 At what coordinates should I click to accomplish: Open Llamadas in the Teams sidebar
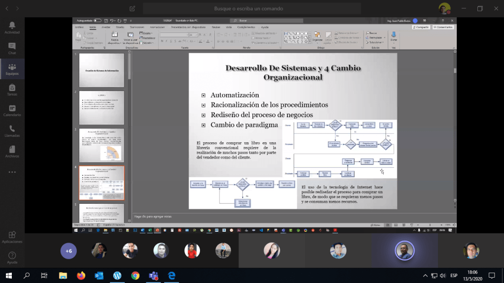point(12,131)
